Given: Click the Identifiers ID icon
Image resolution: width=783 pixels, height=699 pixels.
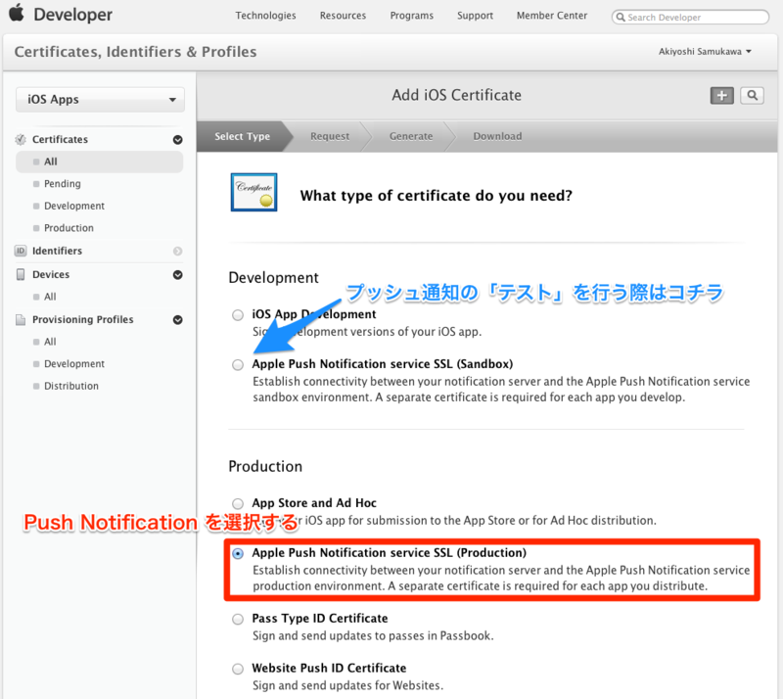Looking at the screenshot, I should (21, 251).
